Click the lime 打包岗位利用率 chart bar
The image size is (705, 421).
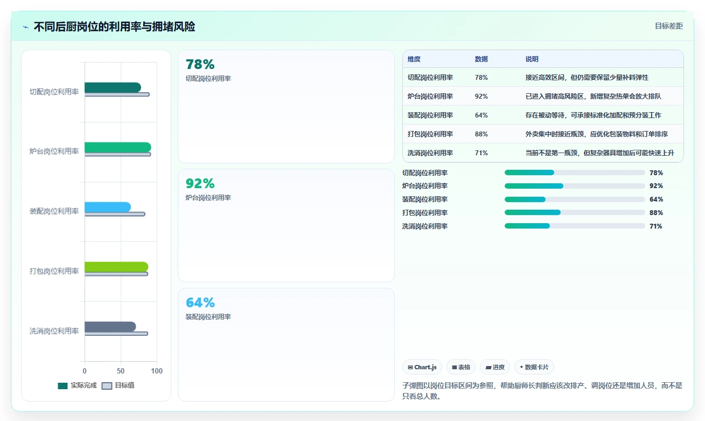pos(116,267)
